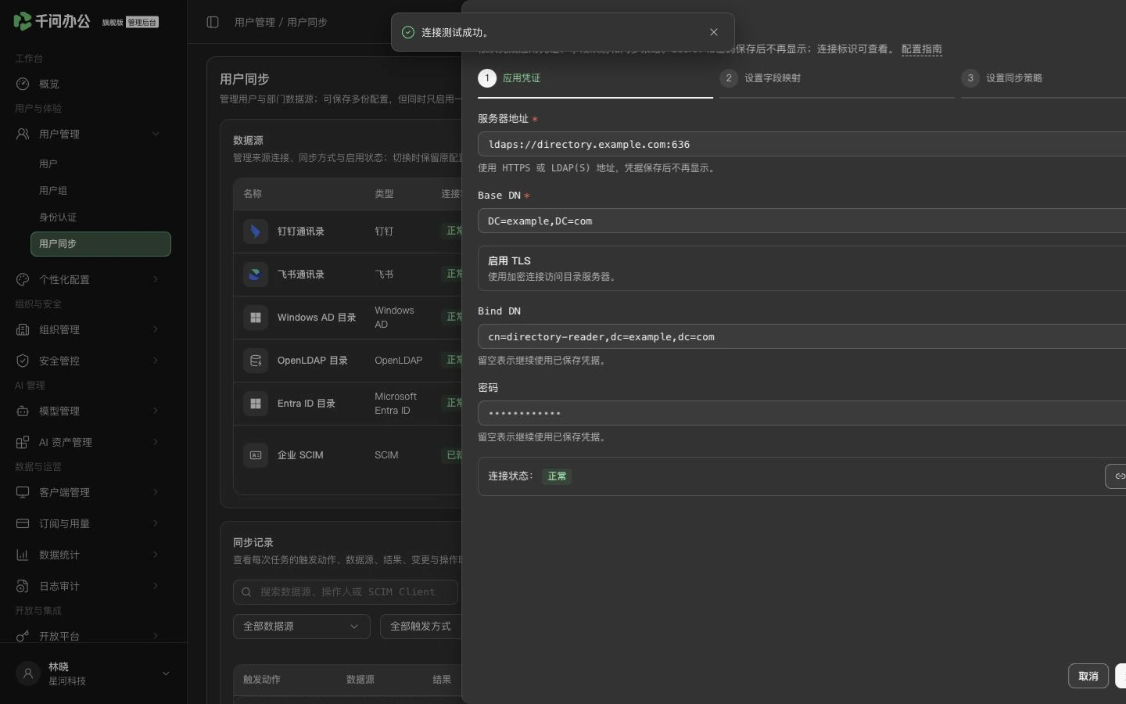
Task: Click the 企业 SCIM source icon
Action: pos(256,454)
